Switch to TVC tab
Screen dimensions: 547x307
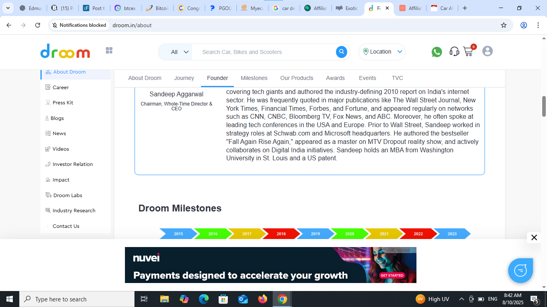(x=397, y=78)
